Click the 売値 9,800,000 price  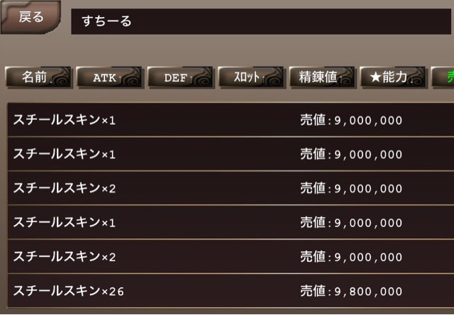point(351,291)
